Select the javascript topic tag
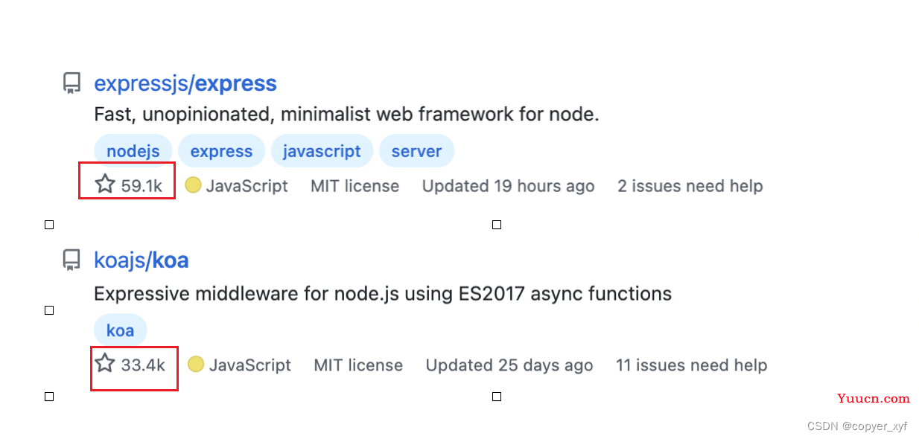919x439 pixels. pos(322,151)
